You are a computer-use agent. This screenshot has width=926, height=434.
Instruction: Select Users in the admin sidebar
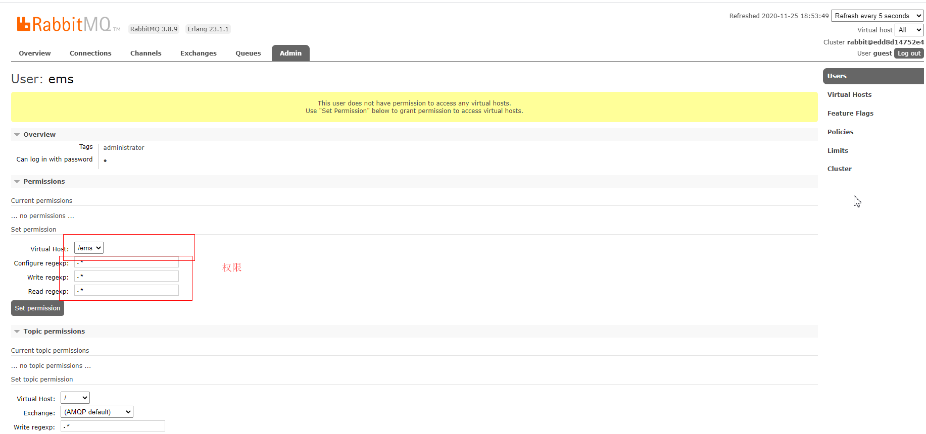[873, 76]
